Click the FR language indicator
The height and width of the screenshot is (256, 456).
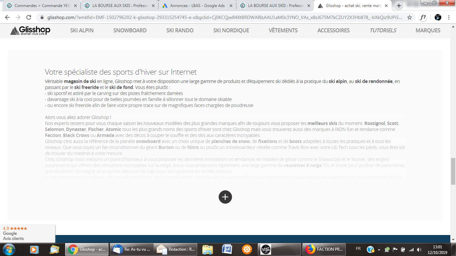pyautogui.click(x=358, y=249)
